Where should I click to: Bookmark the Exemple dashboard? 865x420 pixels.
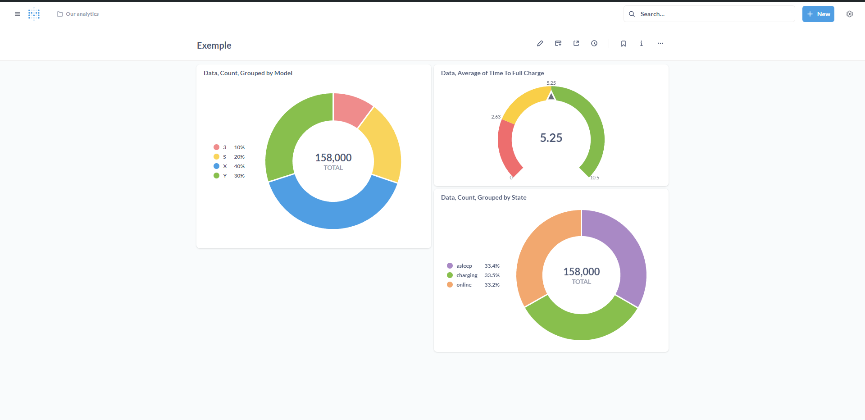click(x=624, y=44)
